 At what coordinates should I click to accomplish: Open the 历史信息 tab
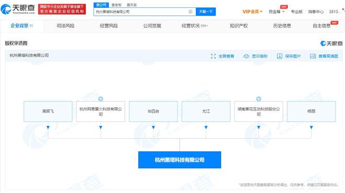282,26
